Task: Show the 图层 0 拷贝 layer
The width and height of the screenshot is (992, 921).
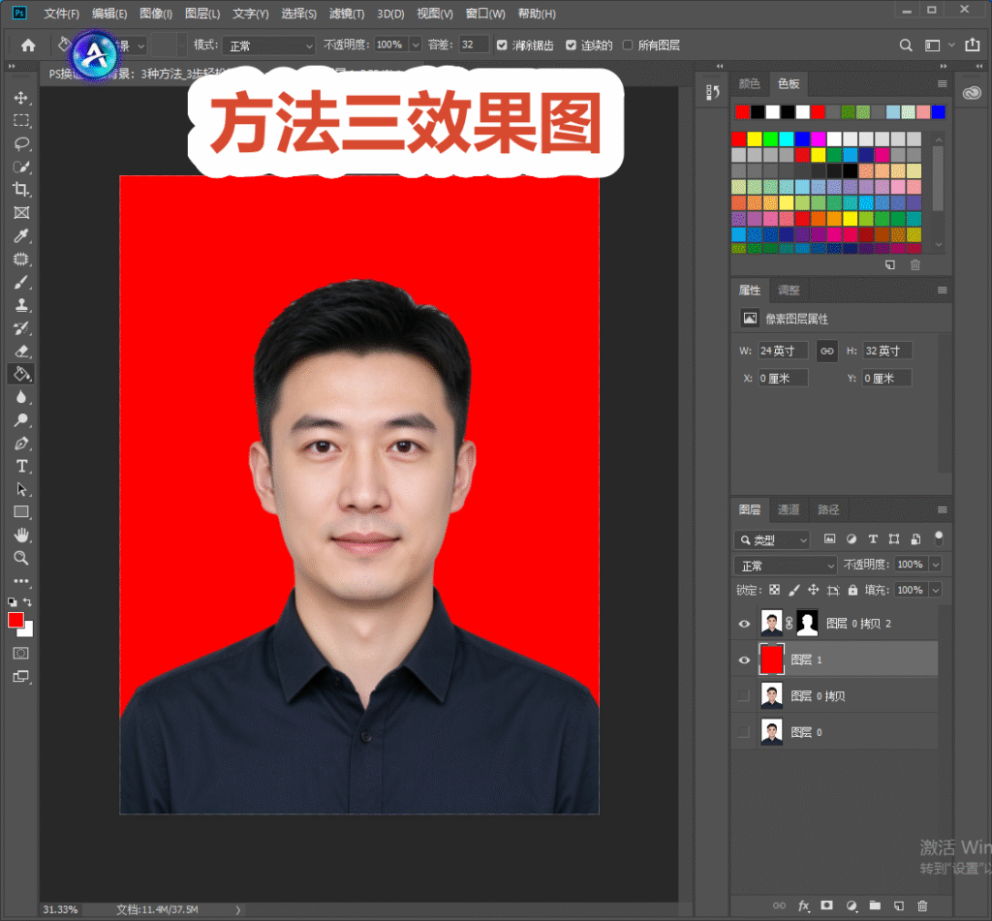Action: click(744, 695)
